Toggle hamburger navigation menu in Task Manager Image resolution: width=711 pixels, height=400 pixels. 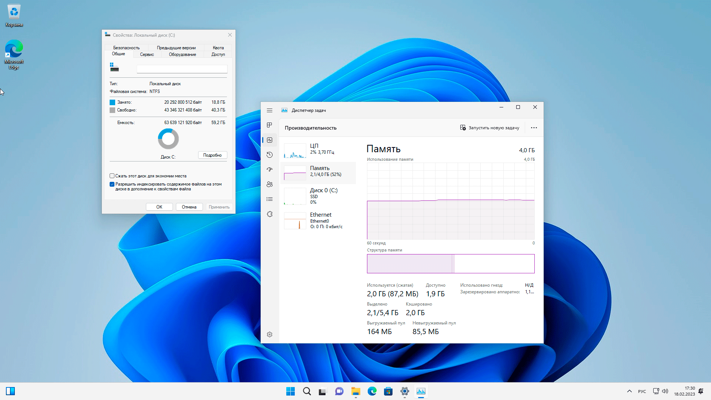point(270,110)
